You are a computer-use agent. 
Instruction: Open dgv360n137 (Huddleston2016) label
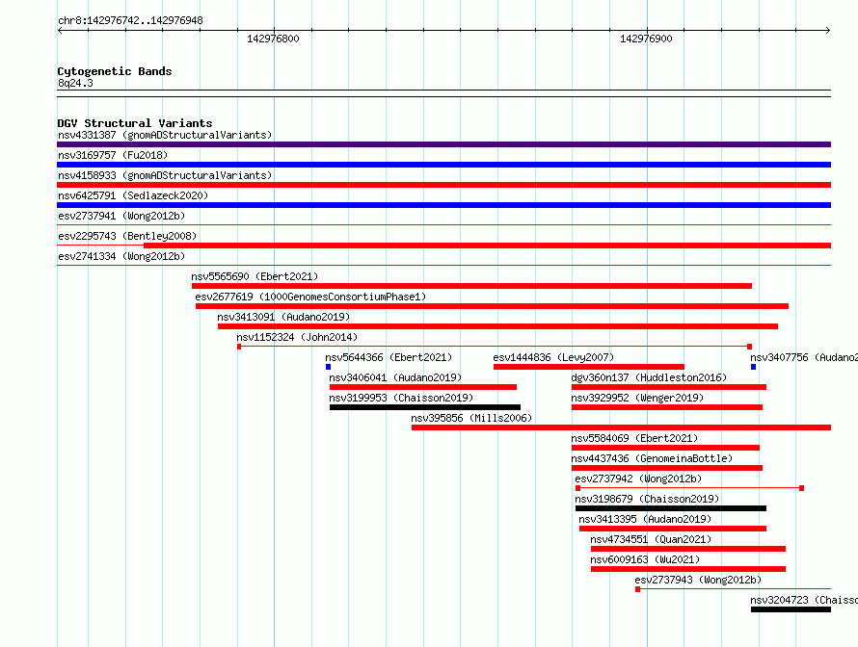click(649, 377)
